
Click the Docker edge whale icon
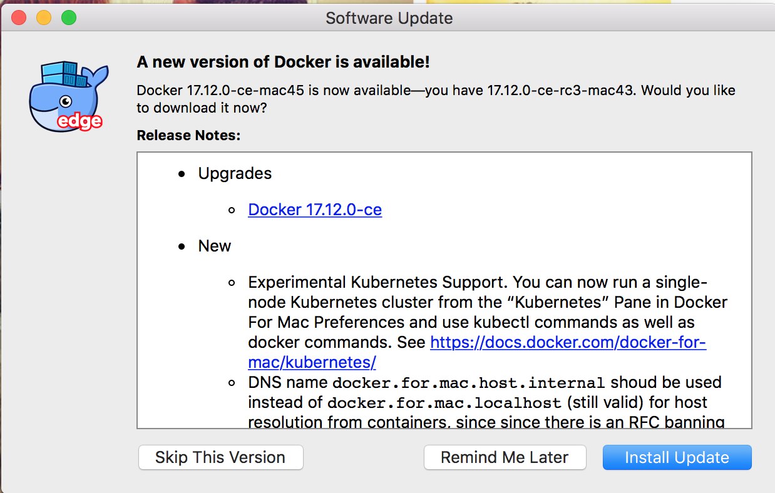[x=65, y=96]
